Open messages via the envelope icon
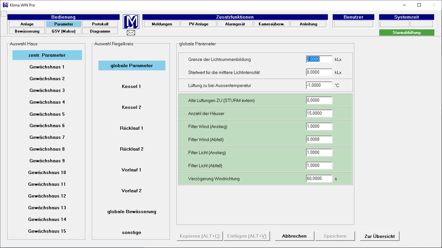Viewport: 442px width, 248px height. pos(131,33)
